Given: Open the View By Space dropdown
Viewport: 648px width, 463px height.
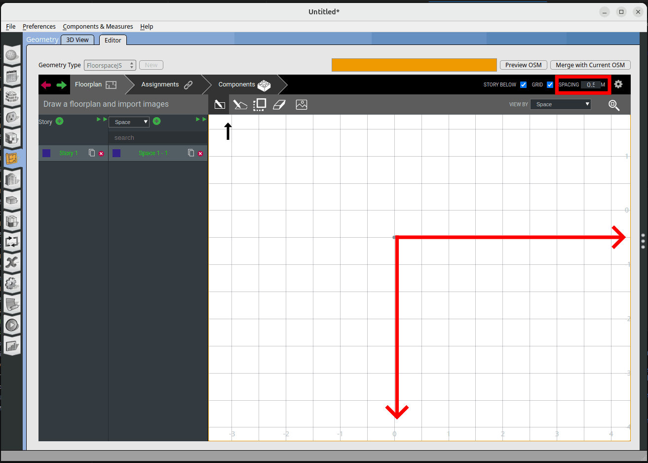Looking at the screenshot, I should point(560,104).
